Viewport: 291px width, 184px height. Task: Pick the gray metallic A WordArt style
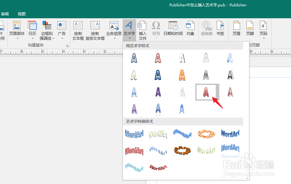206,75
